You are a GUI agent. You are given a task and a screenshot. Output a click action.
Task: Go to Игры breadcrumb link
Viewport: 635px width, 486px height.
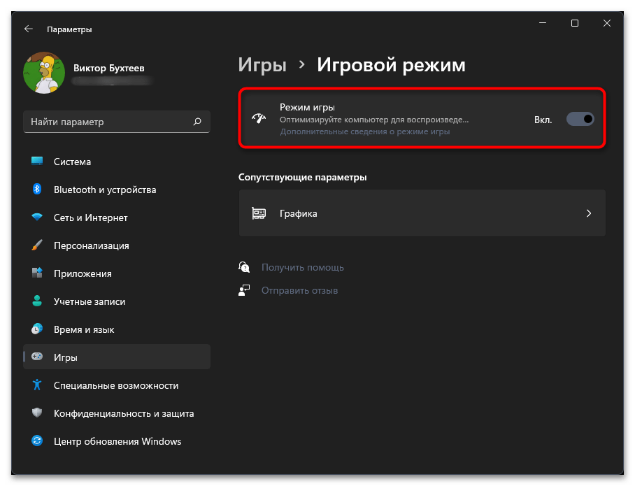click(x=262, y=65)
